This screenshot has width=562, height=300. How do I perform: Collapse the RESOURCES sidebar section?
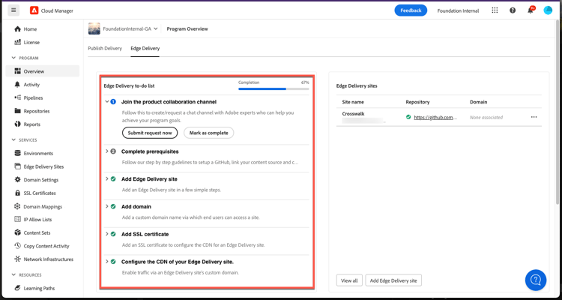tap(13, 275)
